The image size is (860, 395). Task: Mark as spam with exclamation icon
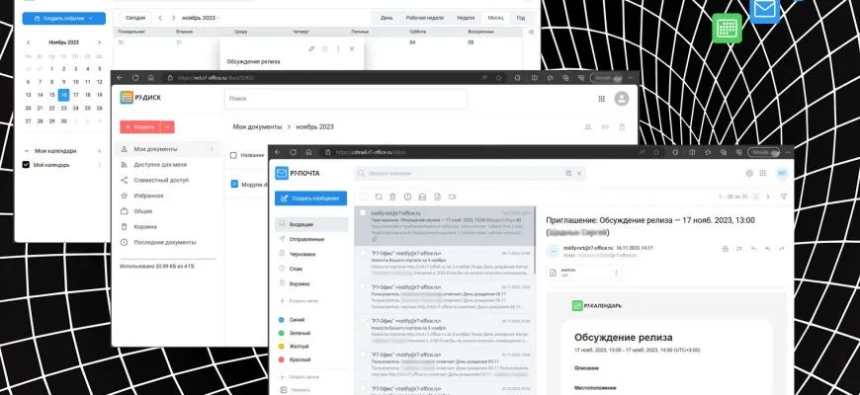[x=407, y=197]
